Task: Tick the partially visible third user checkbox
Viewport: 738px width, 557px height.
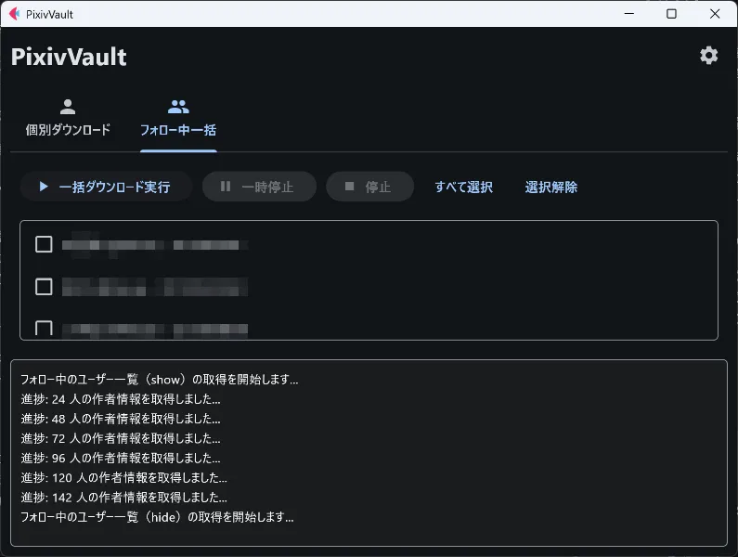Action: point(44,329)
